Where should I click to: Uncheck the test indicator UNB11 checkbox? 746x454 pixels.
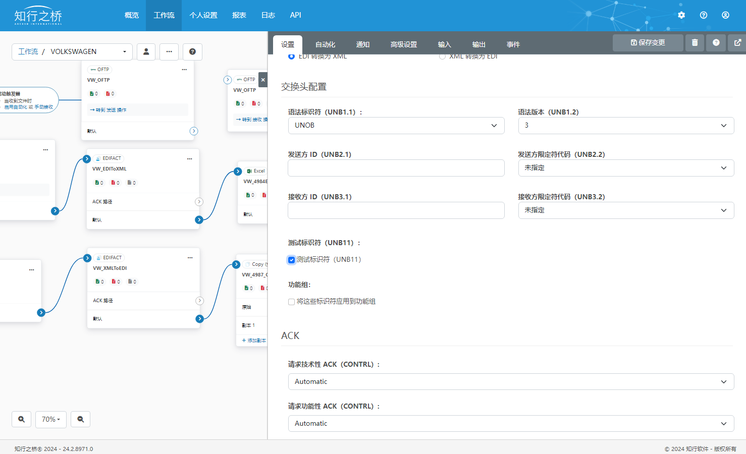(x=291, y=260)
